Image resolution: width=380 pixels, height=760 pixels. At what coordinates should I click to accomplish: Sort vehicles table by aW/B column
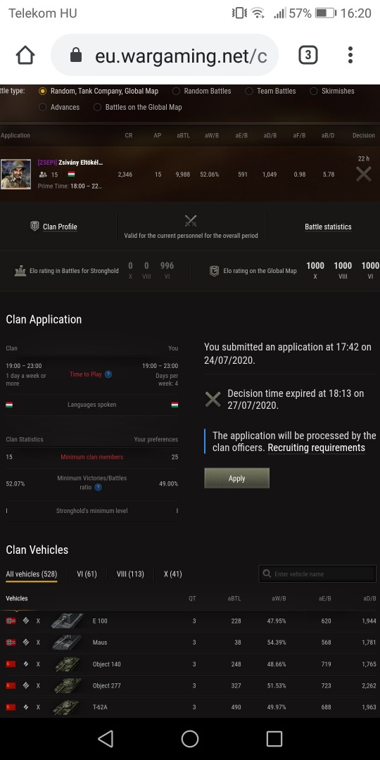pos(279,599)
